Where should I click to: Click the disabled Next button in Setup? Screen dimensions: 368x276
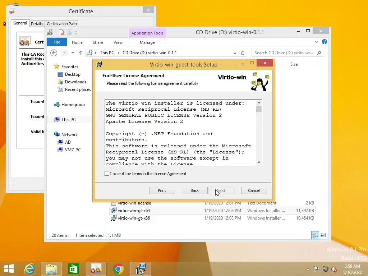pyautogui.click(x=221, y=190)
